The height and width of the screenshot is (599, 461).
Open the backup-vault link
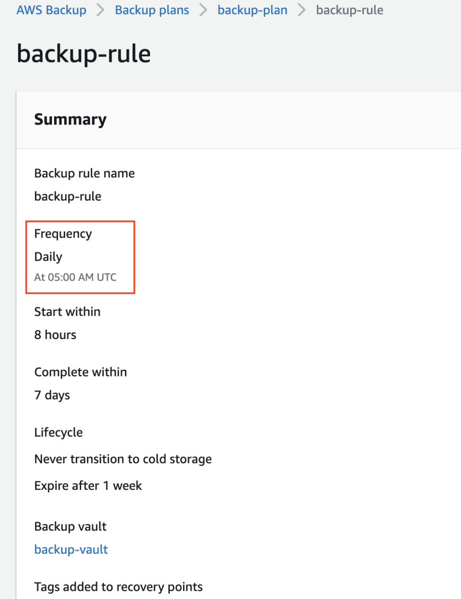pos(71,549)
